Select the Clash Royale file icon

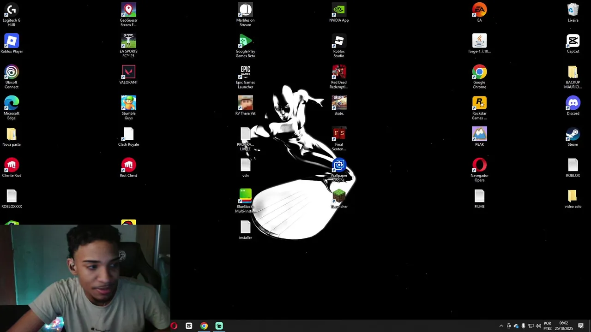[x=128, y=136]
